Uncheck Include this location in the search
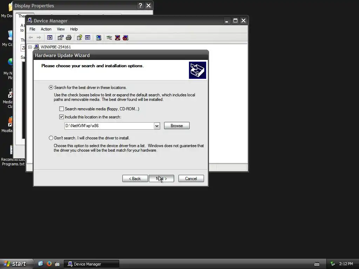This screenshot has width=359, height=269. 61,117
